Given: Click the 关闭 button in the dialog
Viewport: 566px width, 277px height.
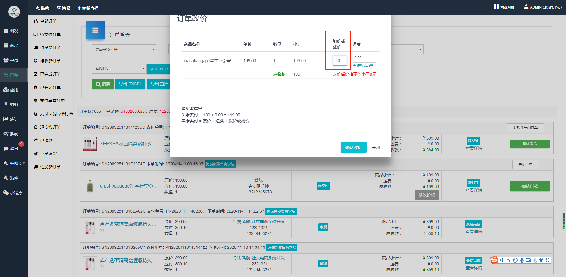Looking at the screenshot, I should click(x=376, y=147).
